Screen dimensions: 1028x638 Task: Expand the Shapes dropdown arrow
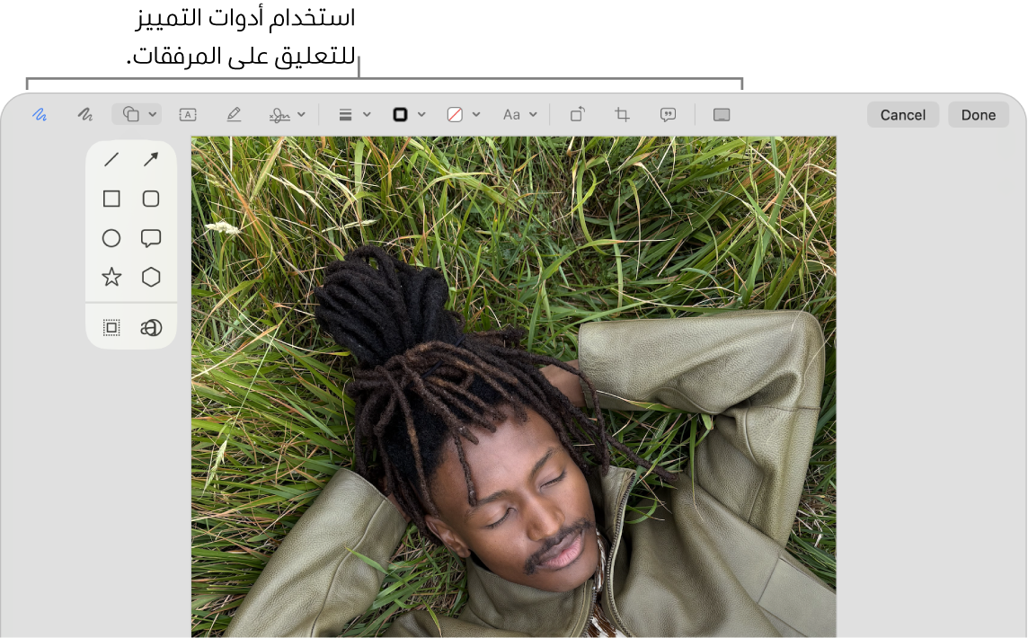(x=152, y=115)
